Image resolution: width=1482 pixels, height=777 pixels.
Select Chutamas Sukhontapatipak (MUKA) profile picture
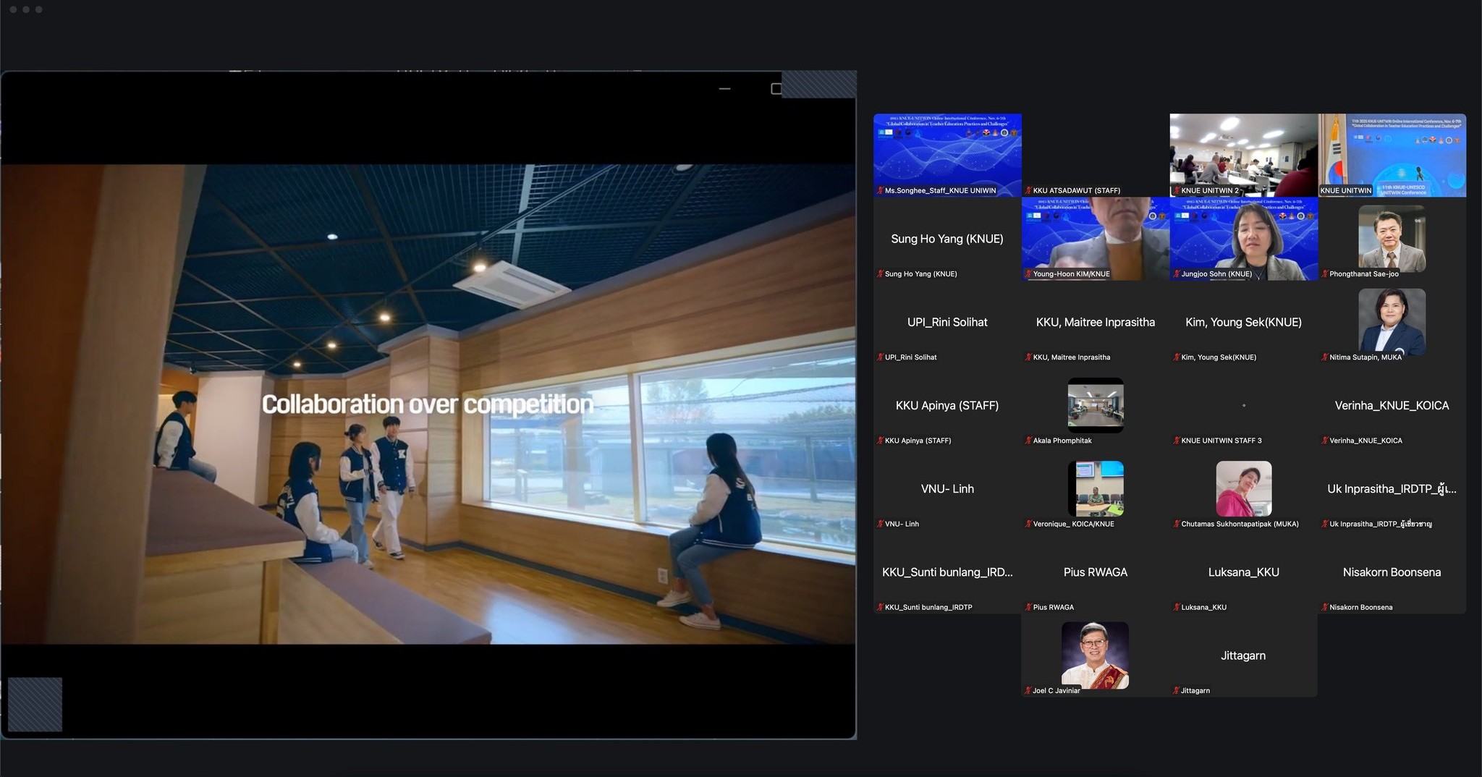click(1243, 488)
